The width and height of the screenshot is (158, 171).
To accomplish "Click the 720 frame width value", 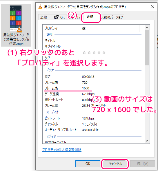I will coord(85,82).
